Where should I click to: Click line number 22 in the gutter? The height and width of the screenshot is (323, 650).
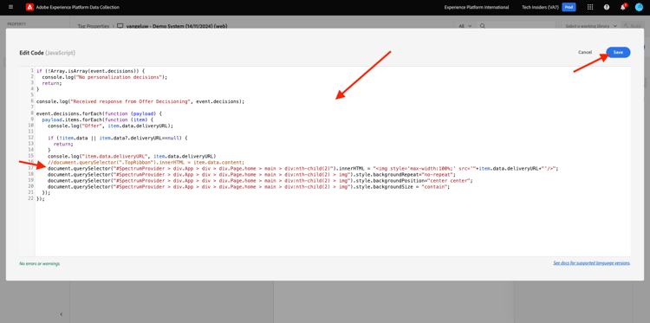click(30, 199)
